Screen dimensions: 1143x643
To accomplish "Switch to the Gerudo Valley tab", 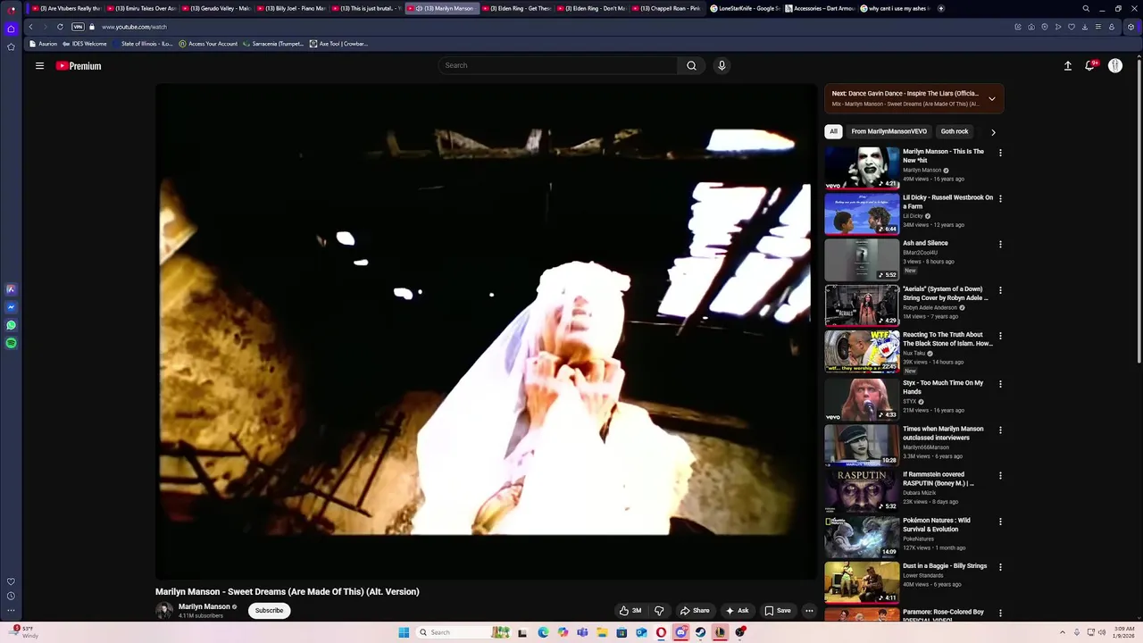I will (216, 8).
